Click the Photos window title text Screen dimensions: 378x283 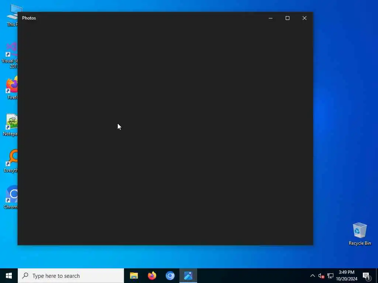click(29, 18)
